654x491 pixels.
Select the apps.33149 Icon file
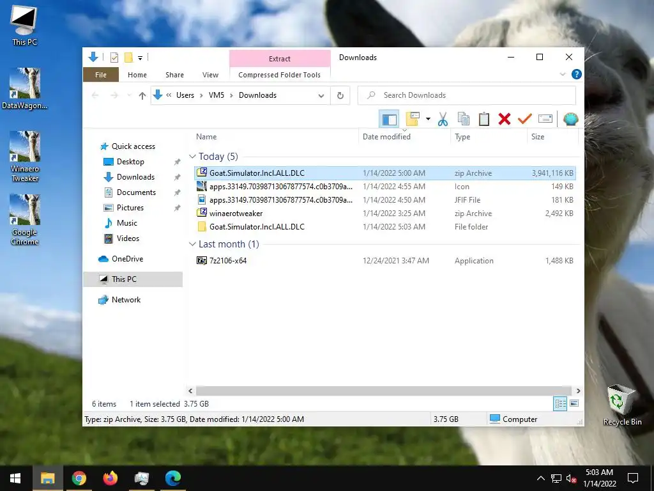coord(385,186)
